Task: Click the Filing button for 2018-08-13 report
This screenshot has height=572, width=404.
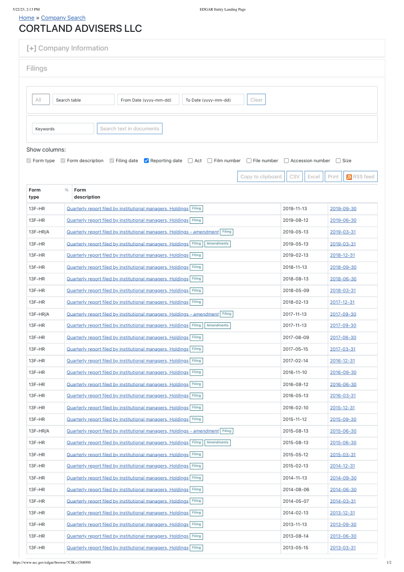Action: pyautogui.click(x=196, y=279)
